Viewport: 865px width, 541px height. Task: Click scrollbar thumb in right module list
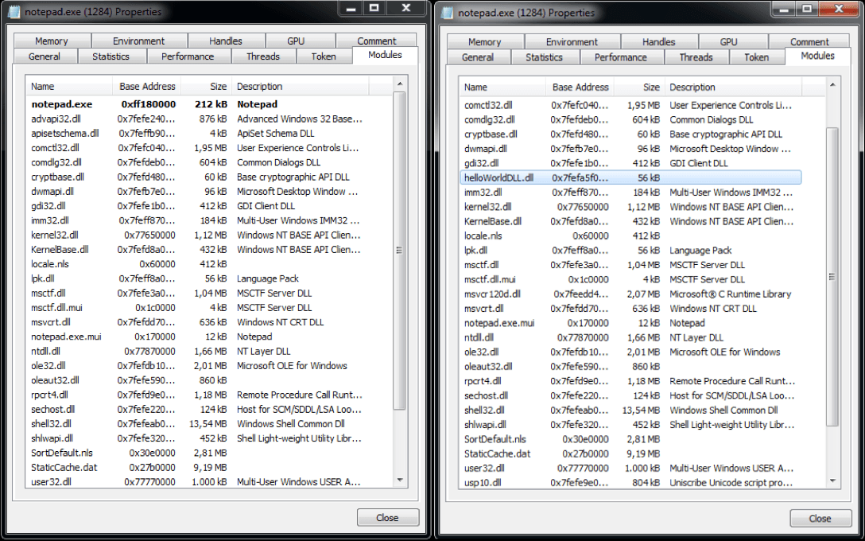tap(833, 277)
